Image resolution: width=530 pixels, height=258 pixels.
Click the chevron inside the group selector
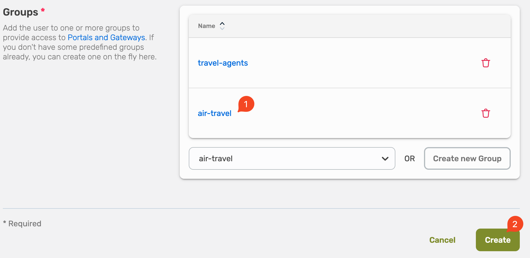tap(385, 158)
